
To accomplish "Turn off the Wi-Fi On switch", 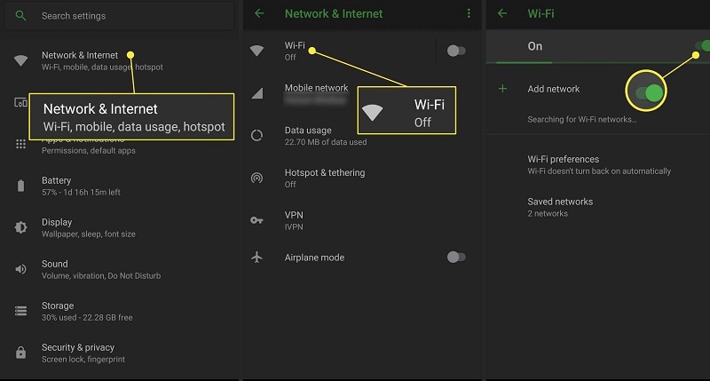I will (701, 45).
